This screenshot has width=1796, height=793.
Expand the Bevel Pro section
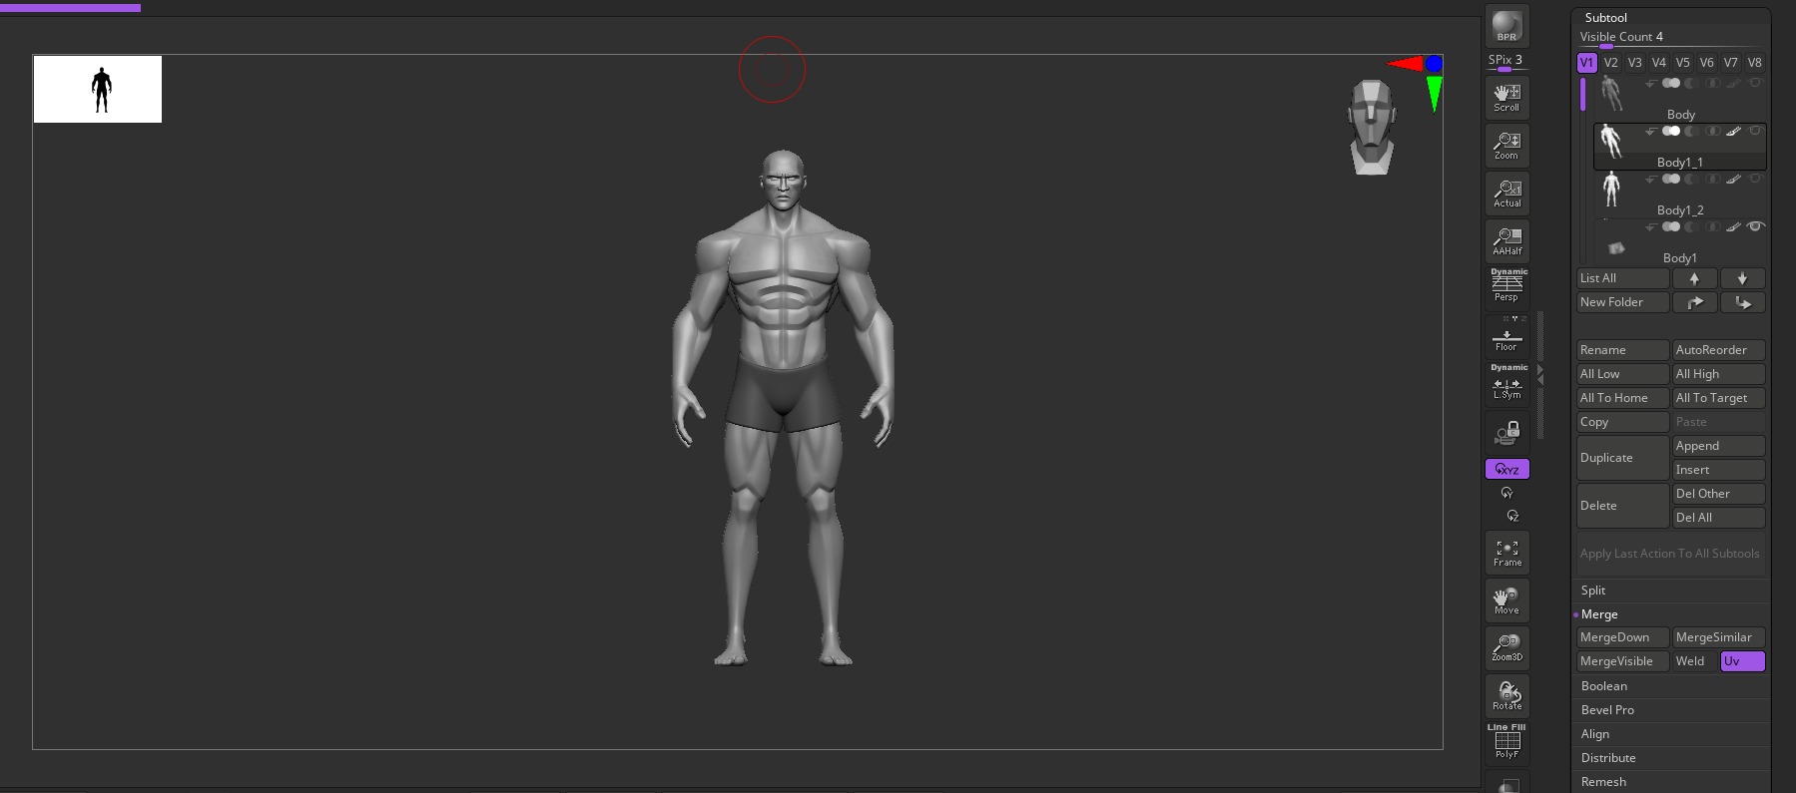(x=1607, y=710)
